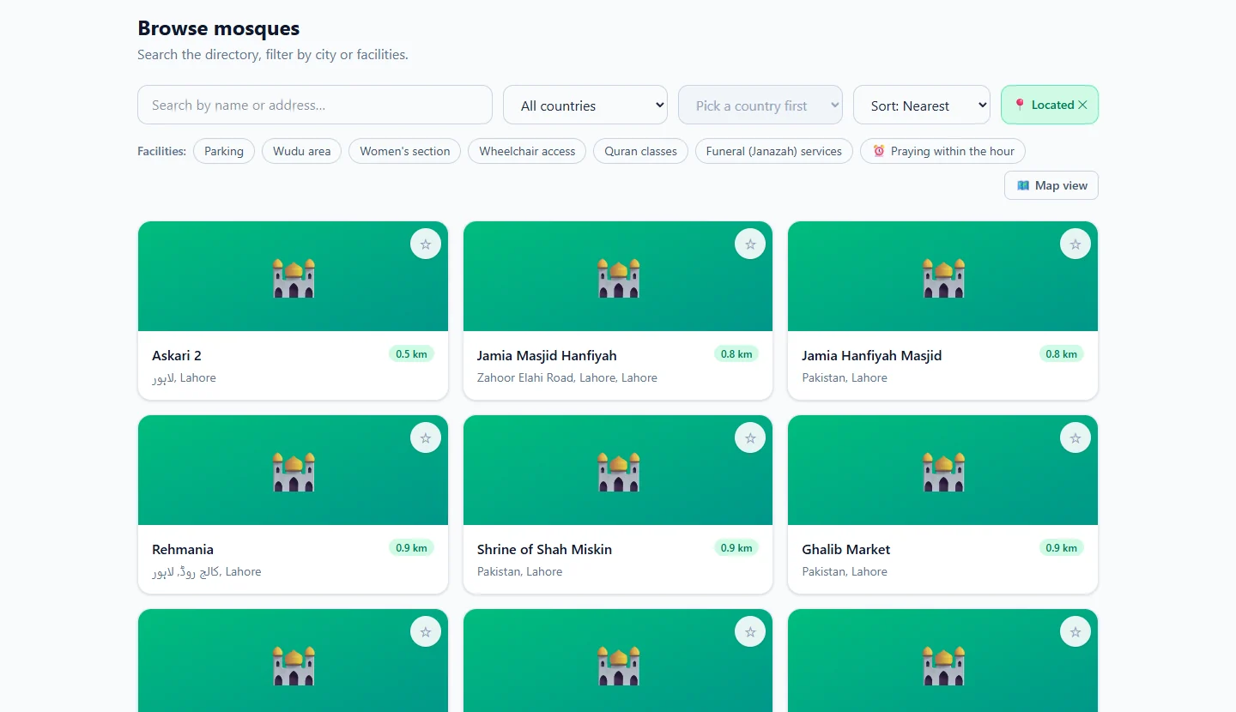Favorite the Askari 2 mosque star

coord(426,244)
